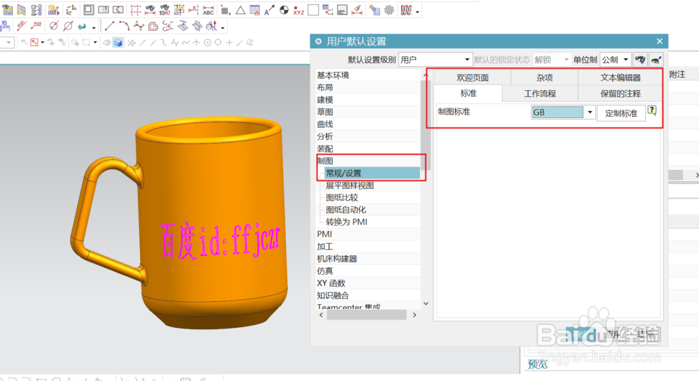Click the blue return arrow icon
Viewport: 699px width, 381px height.
[82, 27]
